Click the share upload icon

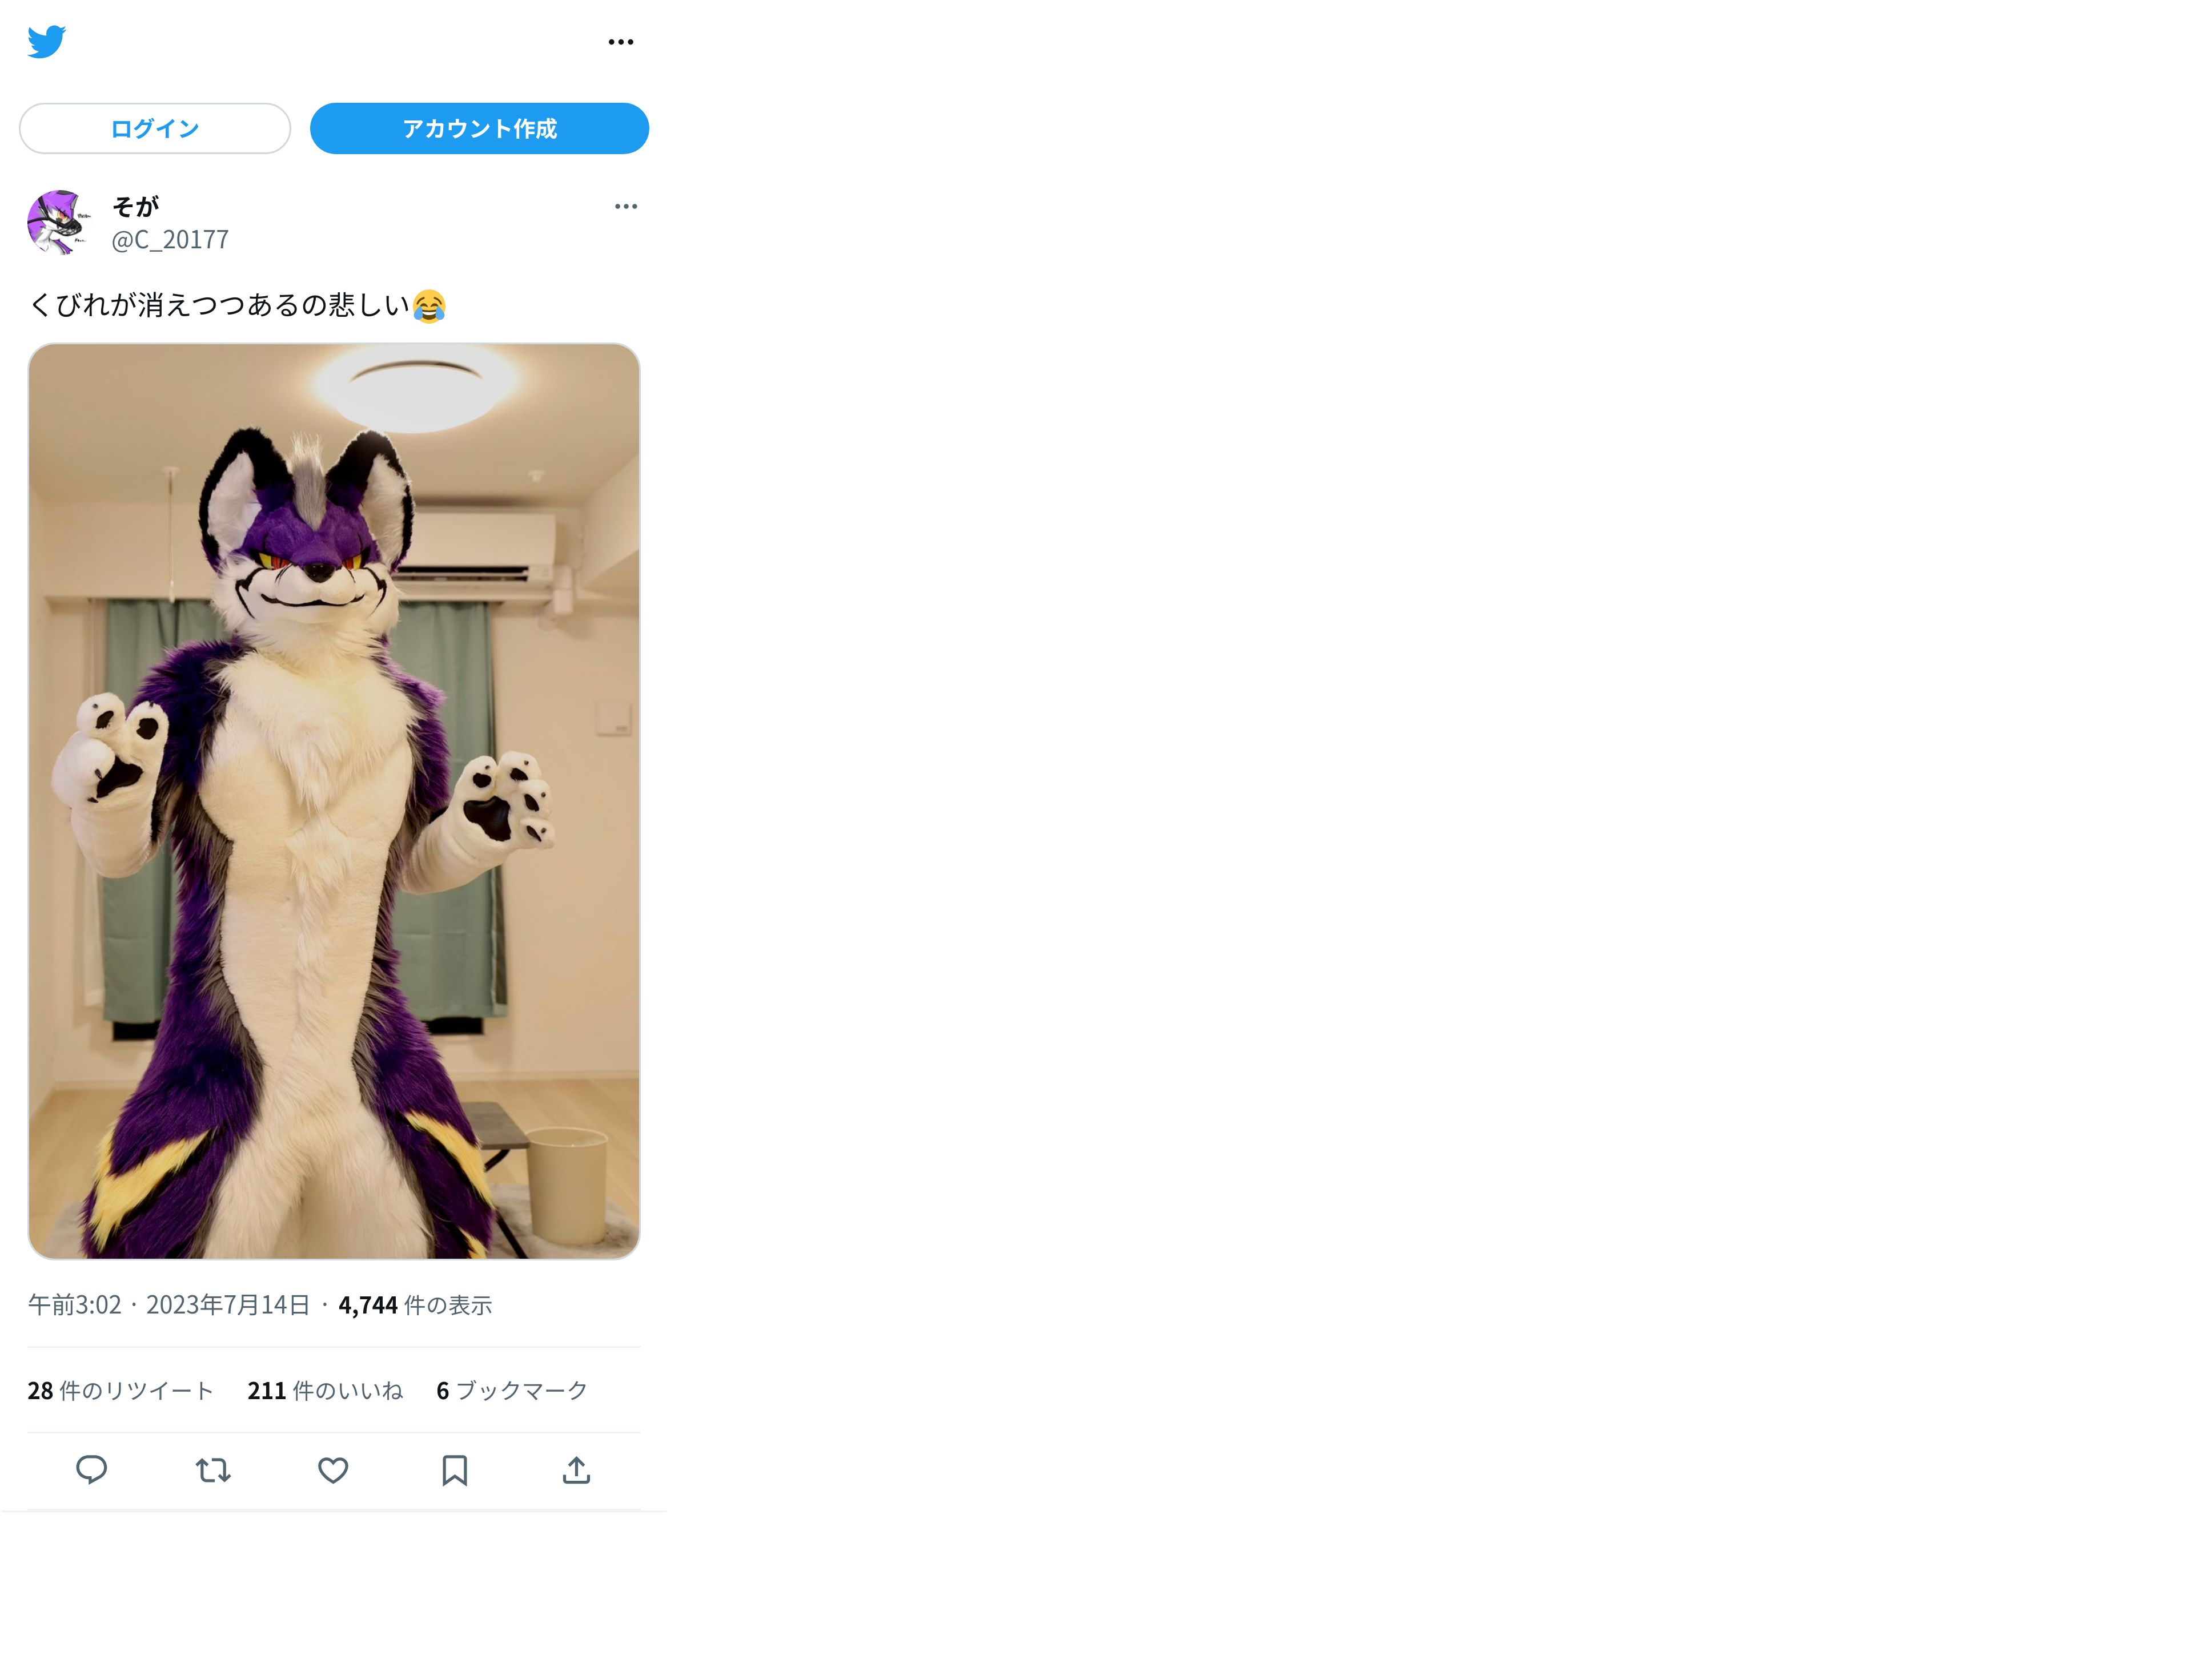coord(576,1470)
